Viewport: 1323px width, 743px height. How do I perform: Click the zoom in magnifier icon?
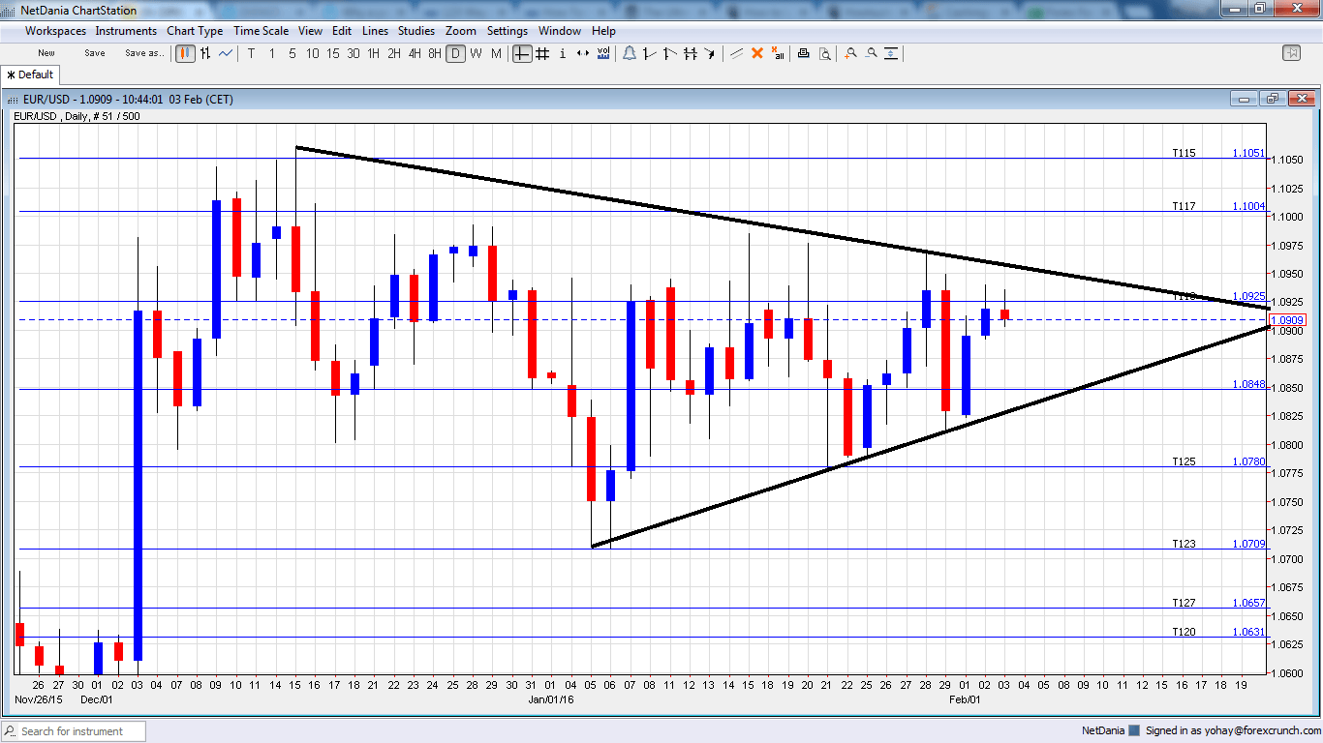click(850, 54)
